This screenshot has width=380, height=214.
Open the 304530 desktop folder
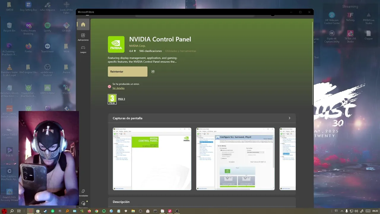click(x=9, y=7)
